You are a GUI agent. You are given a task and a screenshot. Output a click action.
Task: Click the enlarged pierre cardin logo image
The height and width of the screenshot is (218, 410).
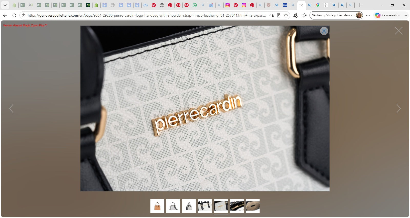(x=205, y=108)
